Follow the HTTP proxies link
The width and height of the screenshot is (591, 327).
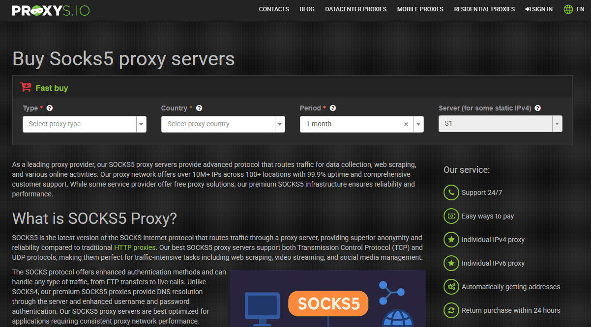click(x=135, y=247)
